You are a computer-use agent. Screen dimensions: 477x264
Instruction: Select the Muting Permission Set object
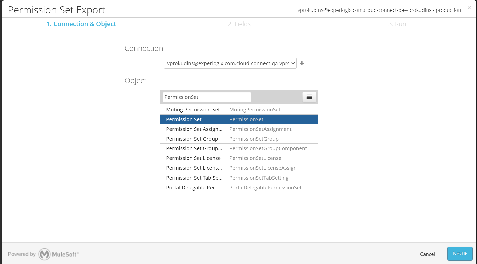pyautogui.click(x=239, y=110)
